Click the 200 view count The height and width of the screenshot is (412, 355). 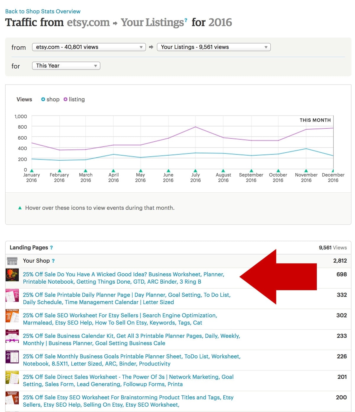click(x=341, y=398)
